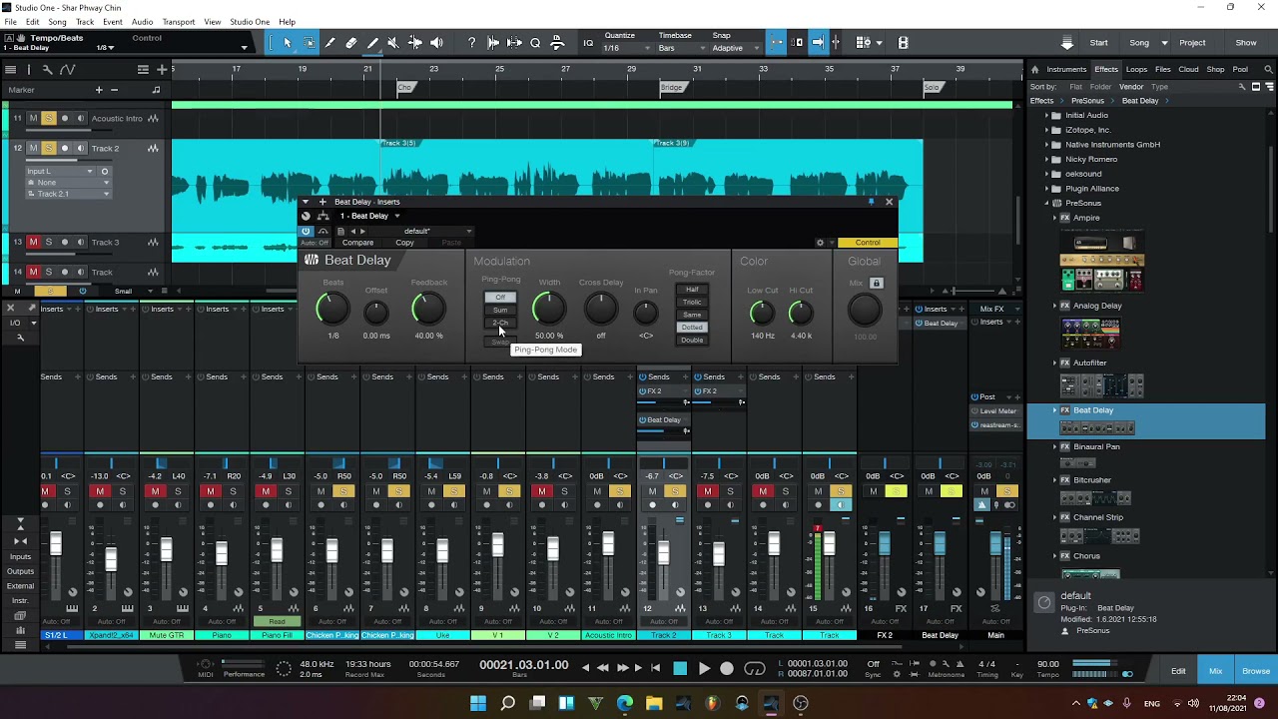Open the Studio One menu

point(249,22)
